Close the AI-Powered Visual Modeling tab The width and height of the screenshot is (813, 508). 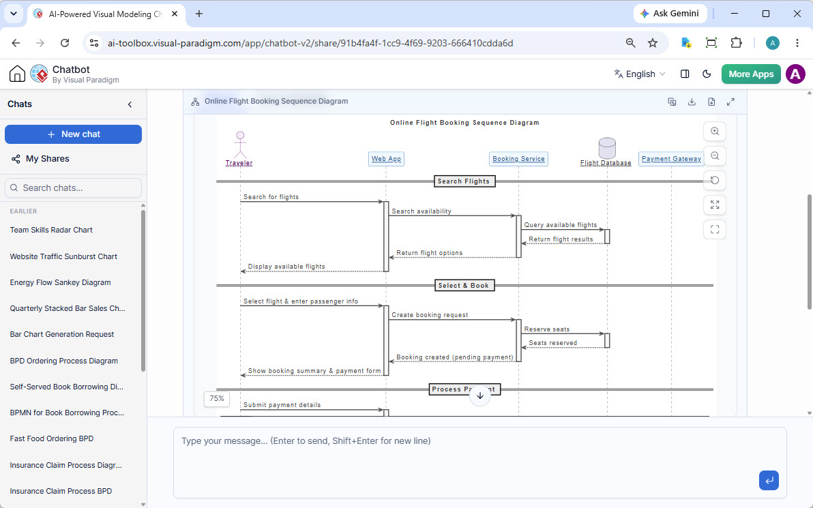coord(175,14)
